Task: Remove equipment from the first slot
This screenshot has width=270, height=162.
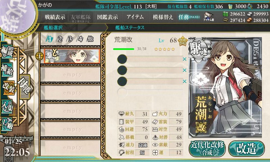Action: pyautogui.click(x=184, y=59)
